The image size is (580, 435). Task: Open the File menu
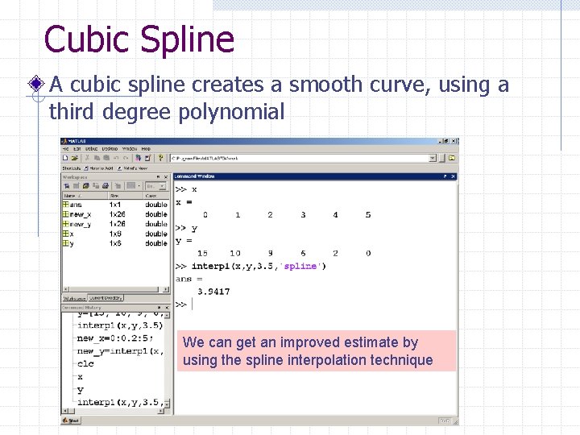66,149
